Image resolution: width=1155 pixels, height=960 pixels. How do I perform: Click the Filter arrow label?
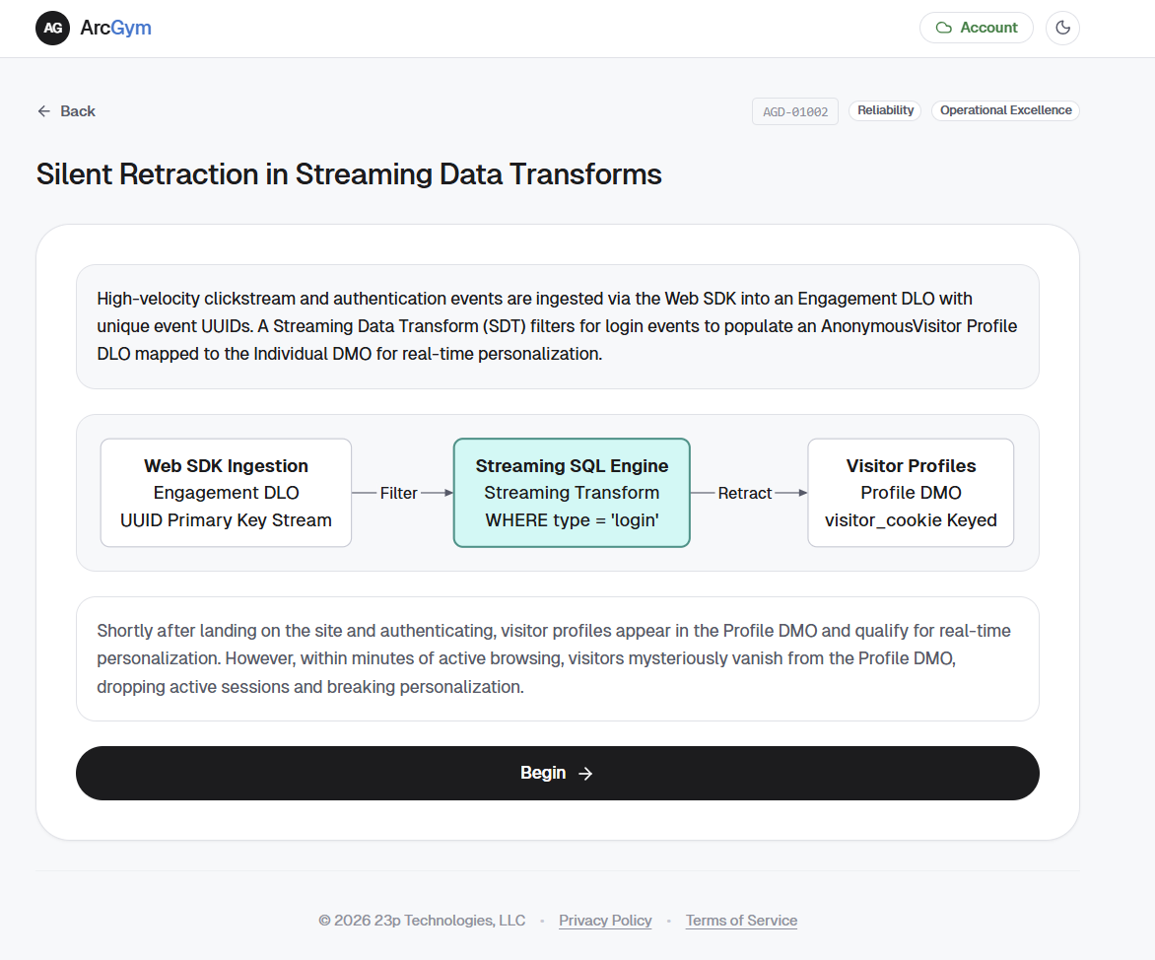398,493
